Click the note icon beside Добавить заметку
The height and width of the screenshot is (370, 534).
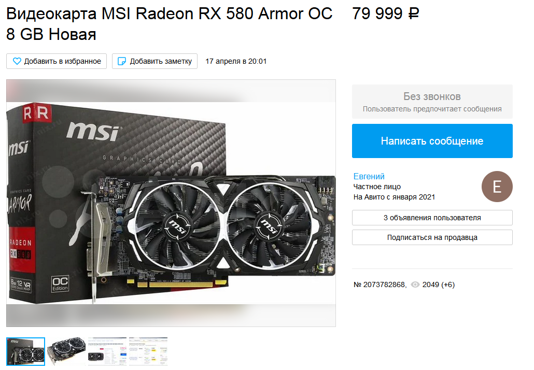coord(122,61)
